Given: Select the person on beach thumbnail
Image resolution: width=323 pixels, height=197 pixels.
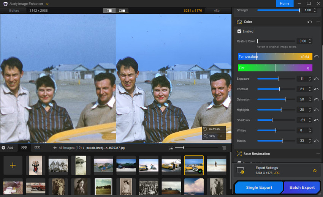Looking at the screenshot, I should (217, 165).
